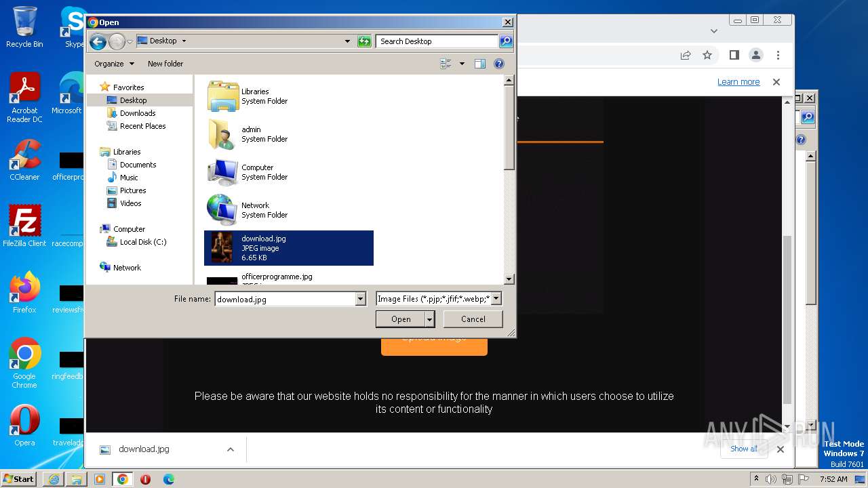Open Opera from the taskbar
This screenshot has height=488, width=868.
(x=145, y=479)
